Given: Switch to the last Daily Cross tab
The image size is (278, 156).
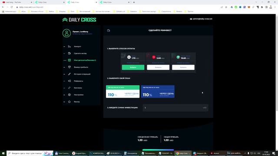Looking at the screenshot, I should pyautogui.click(x=115, y=2).
